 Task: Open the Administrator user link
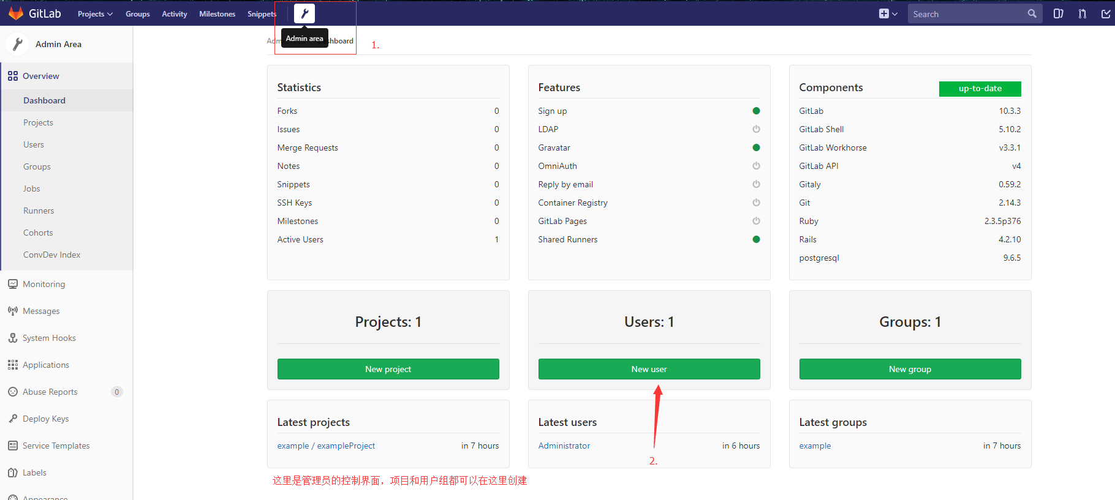tap(564, 446)
